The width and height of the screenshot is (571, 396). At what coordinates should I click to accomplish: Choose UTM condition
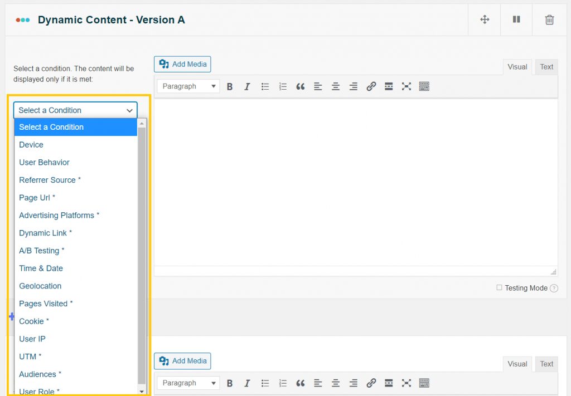pyautogui.click(x=75, y=356)
